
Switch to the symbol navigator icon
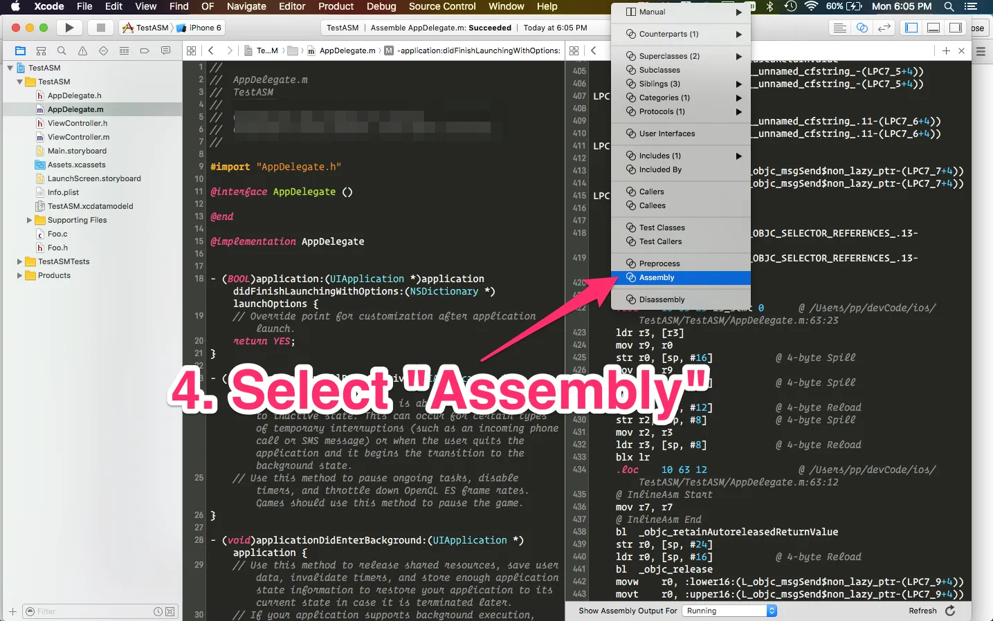tap(41, 50)
